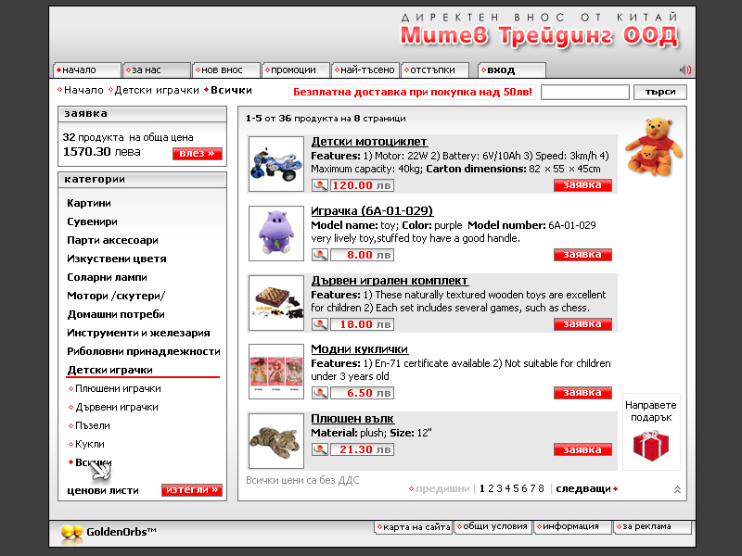Expand the Детски играчки category

109,370
